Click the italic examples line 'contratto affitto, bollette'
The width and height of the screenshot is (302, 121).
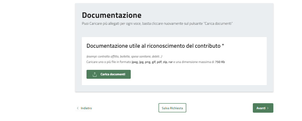point(124,56)
